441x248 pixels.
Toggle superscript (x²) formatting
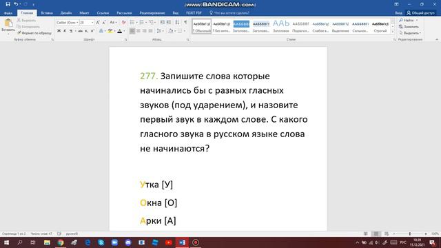[x=92, y=31]
